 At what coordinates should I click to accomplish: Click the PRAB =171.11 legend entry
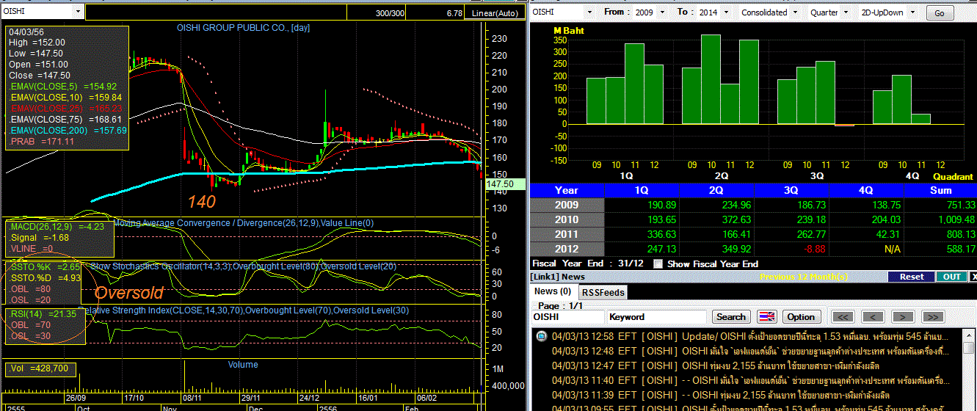[x=41, y=141]
